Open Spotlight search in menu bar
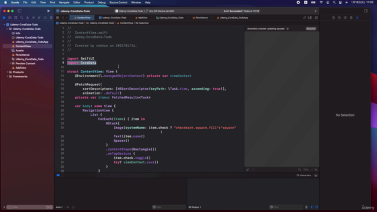Screen dimensions: 377x212 point(334,2)
